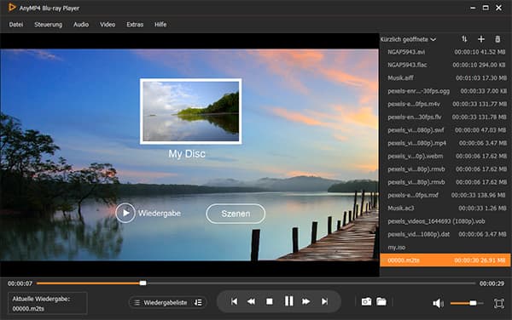Click the video progress seek bar
The image size is (512, 320).
pos(256,283)
